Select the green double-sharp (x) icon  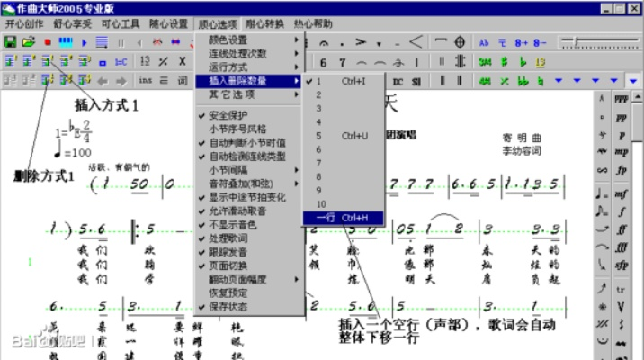pyautogui.click(x=505, y=81)
